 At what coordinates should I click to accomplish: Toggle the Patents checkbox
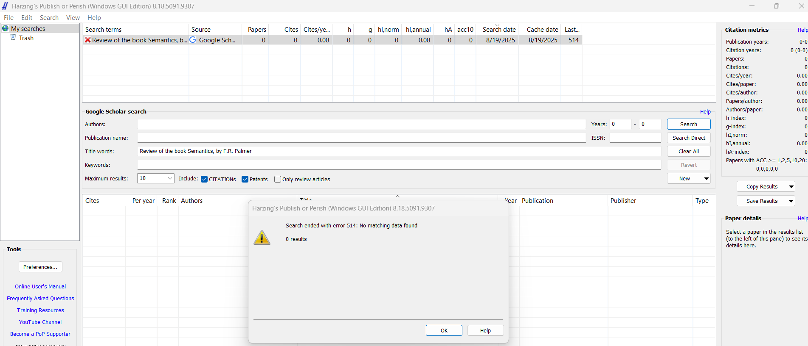(x=245, y=179)
